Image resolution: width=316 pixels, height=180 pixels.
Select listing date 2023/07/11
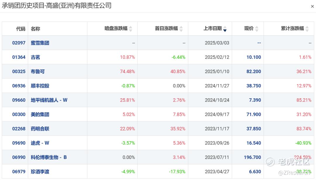pyautogui.click(x=217, y=157)
